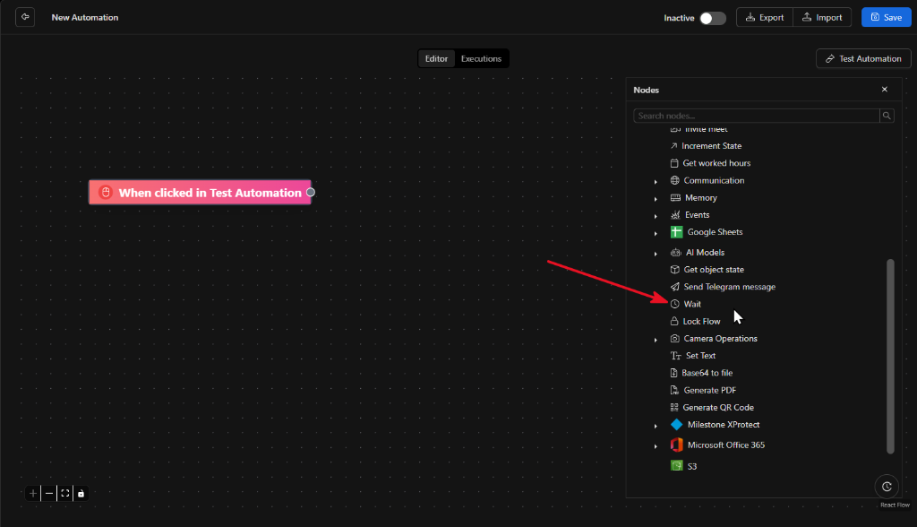Click the Events chart icon

point(675,215)
